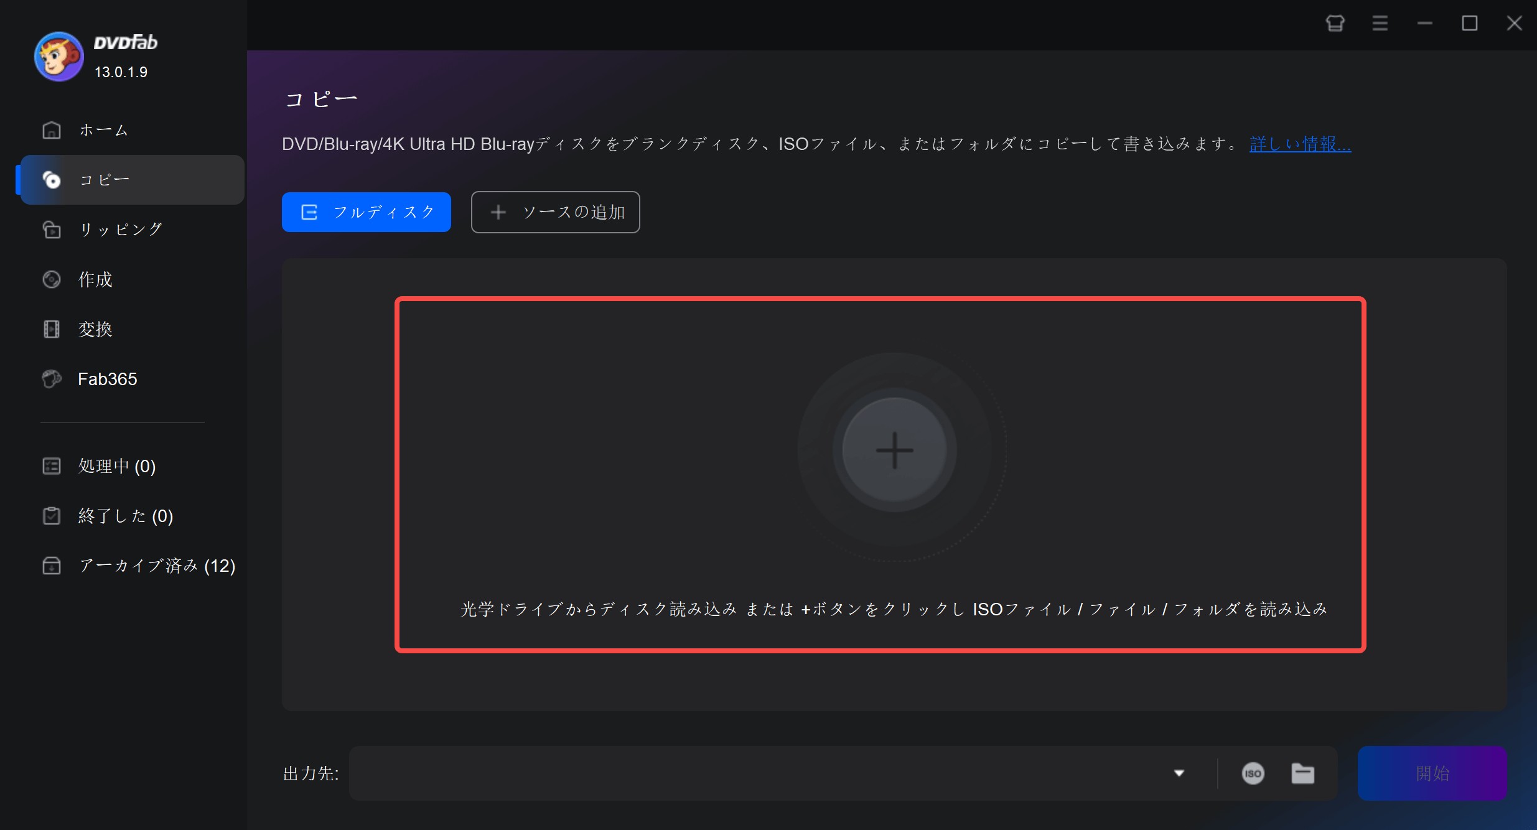This screenshot has width=1537, height=830.
Task: Click the ISO output icon
Action: click(x=1253, y=773)
